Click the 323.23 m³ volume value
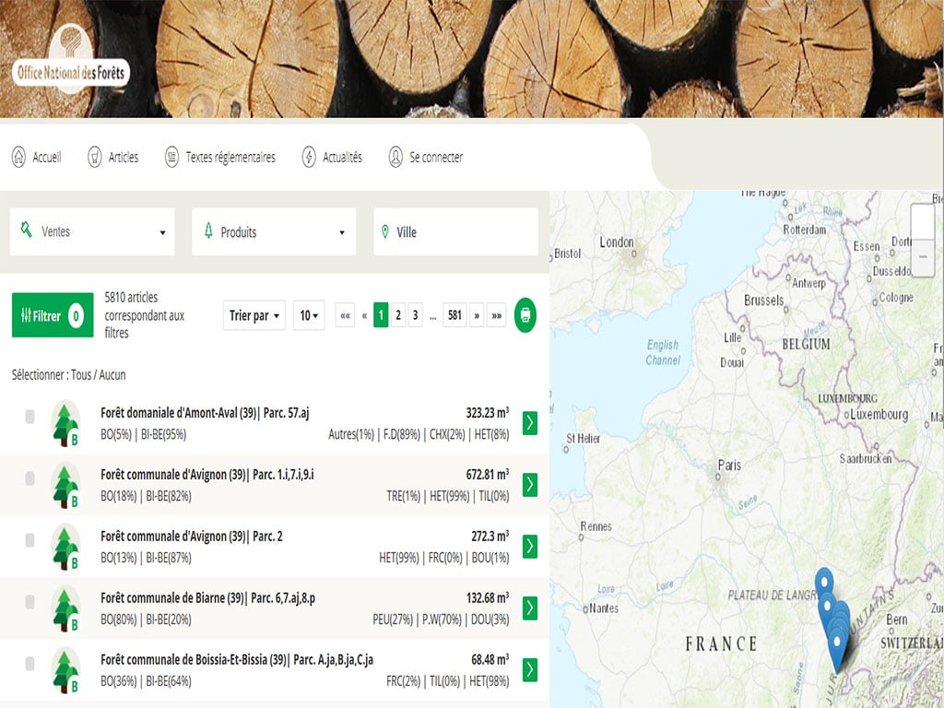The width and height of the screenshot is (944, 708). (x=488, y=413)
